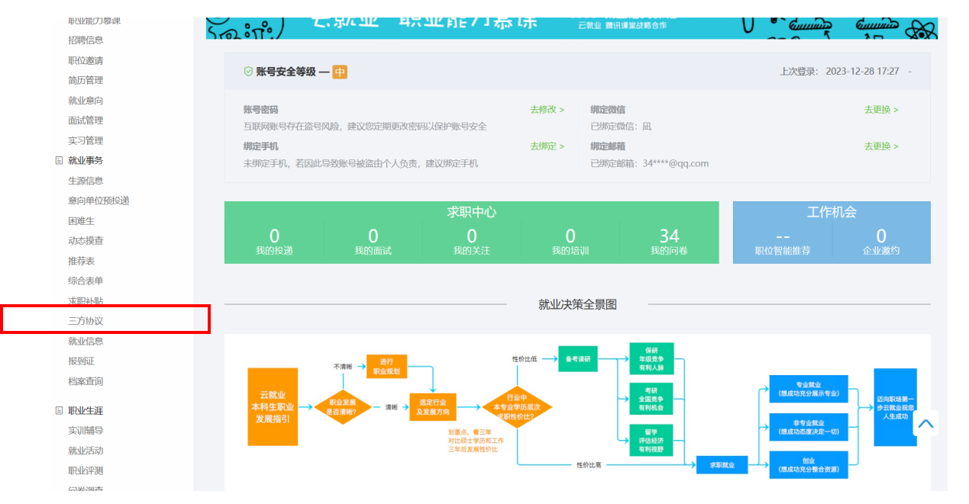Click the green shield security icon

pos(248,72)
